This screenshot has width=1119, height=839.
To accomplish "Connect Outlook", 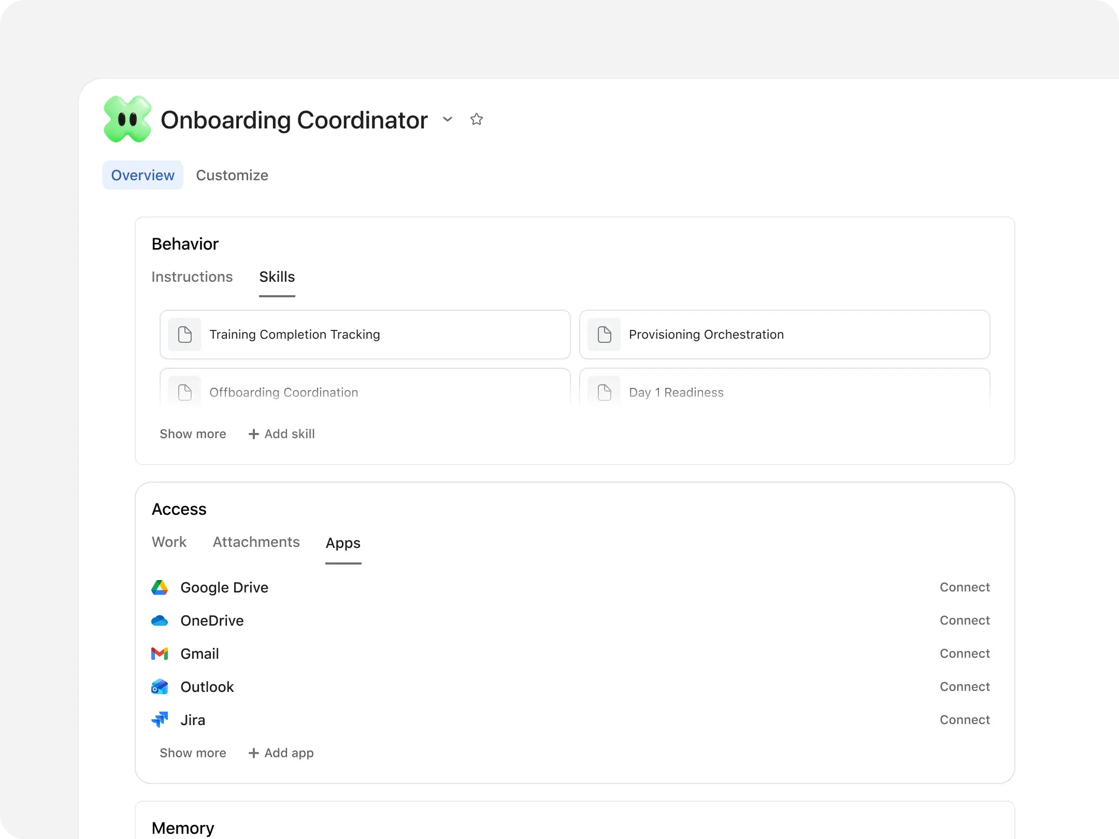I will click(965, 687).
